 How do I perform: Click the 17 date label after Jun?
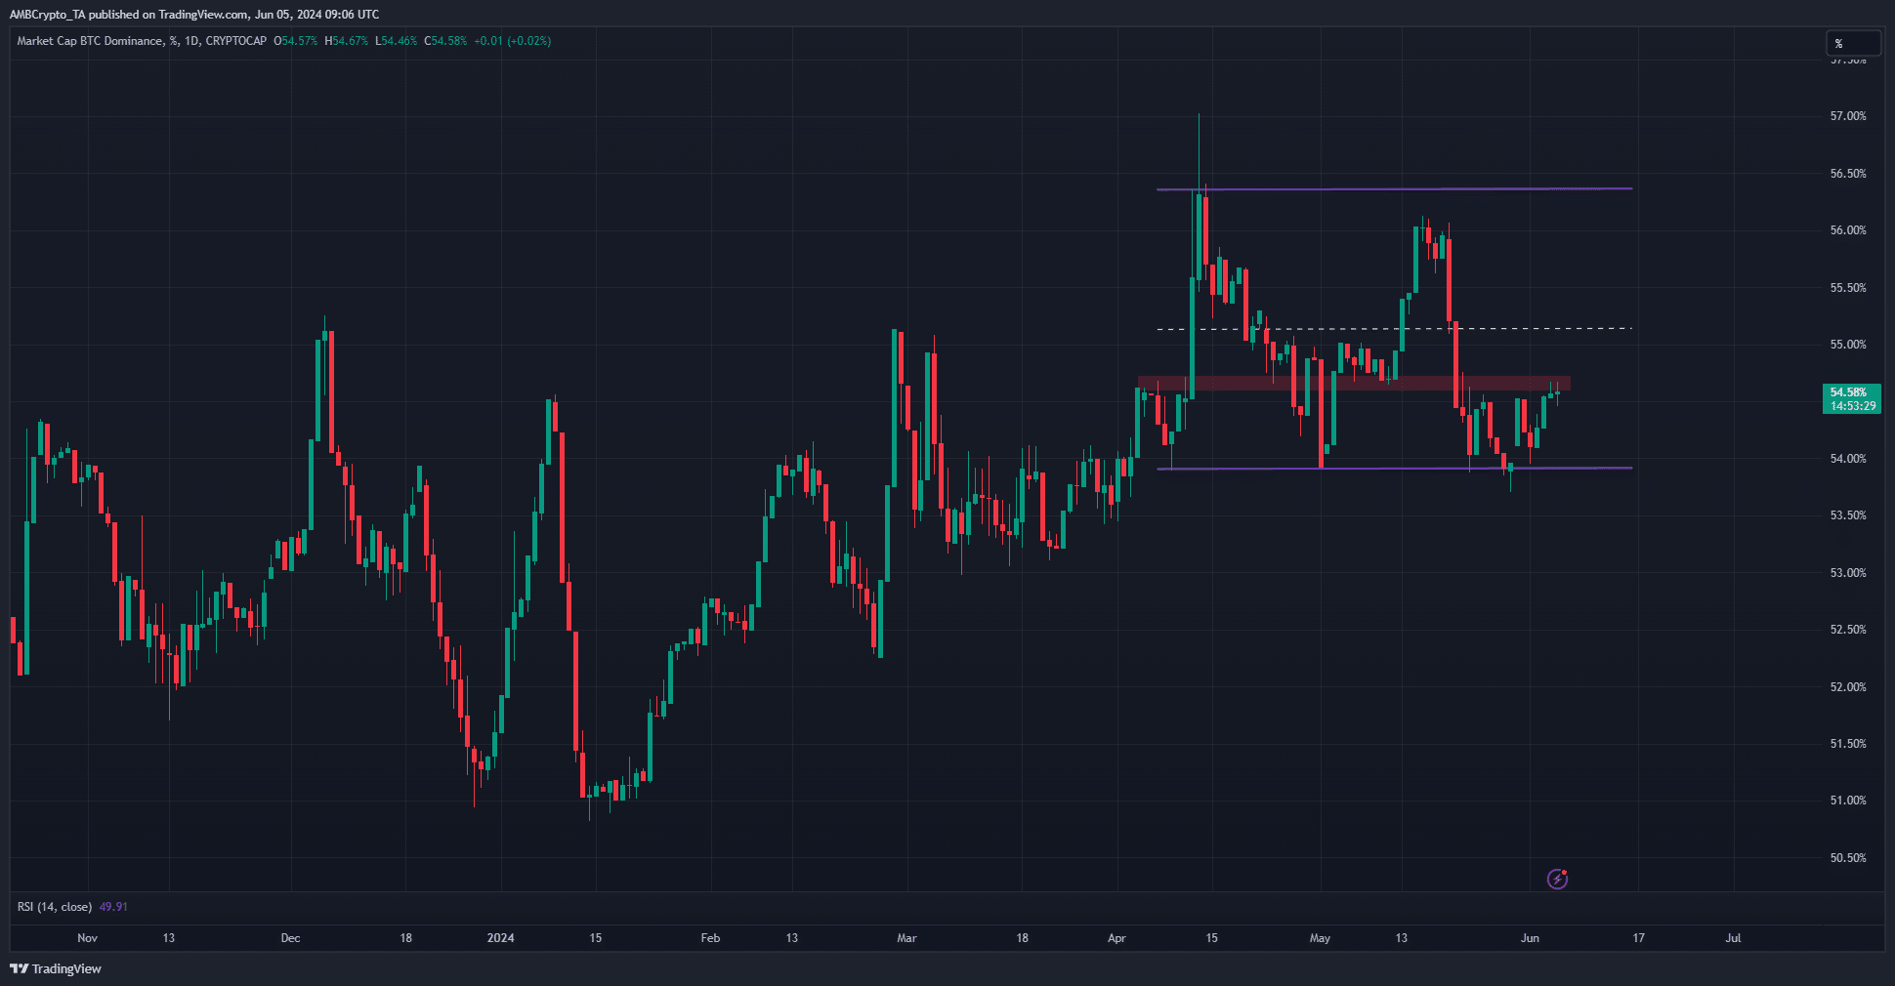(1638, 938)
